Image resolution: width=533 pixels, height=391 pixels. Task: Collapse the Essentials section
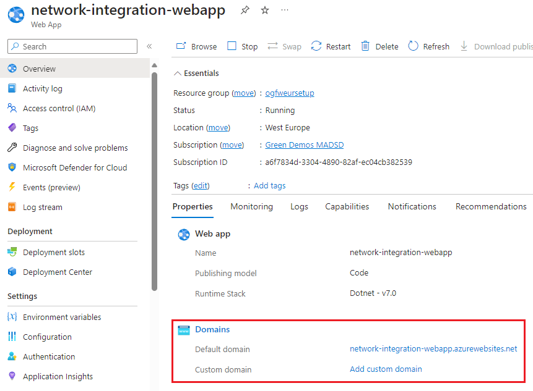coord(176,73)
